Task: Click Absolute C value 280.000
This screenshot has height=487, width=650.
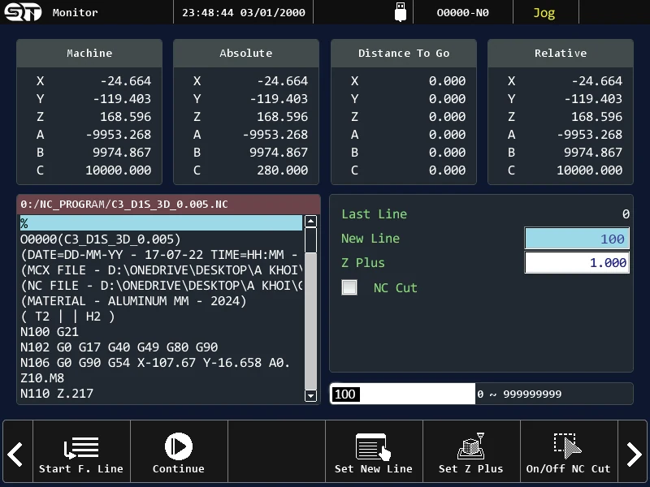Action: click(x=282, y=170)
